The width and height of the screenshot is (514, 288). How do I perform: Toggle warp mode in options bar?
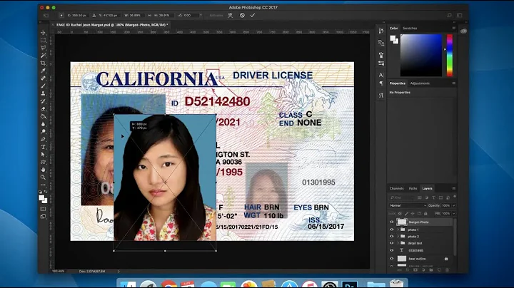(230, 15)
